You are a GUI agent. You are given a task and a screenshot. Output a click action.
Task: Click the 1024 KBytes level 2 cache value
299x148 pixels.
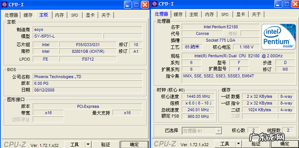pyautogui.click(x=259, y=110)
